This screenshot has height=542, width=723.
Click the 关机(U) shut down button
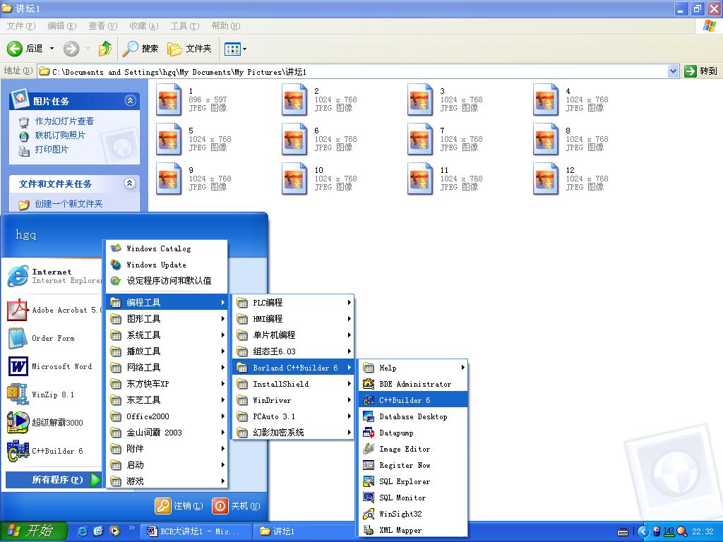(236, 506)
